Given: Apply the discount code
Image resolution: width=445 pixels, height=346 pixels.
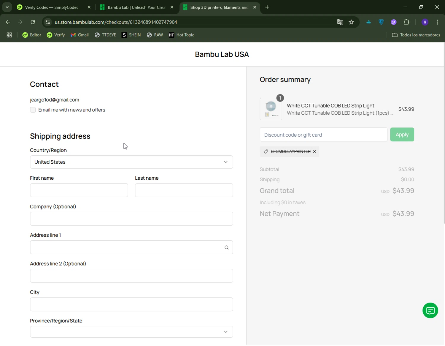Looking at the screenshot, I should [x=402, y=135].
